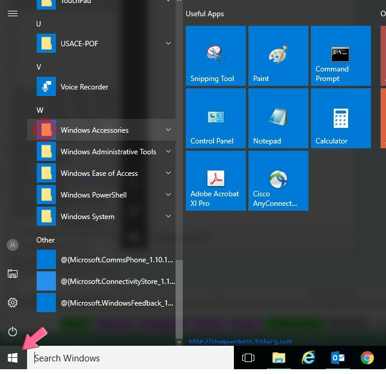Click the Power icon in Start
The height and width of the screenshot is (374, 386).
tap(13, 331)
